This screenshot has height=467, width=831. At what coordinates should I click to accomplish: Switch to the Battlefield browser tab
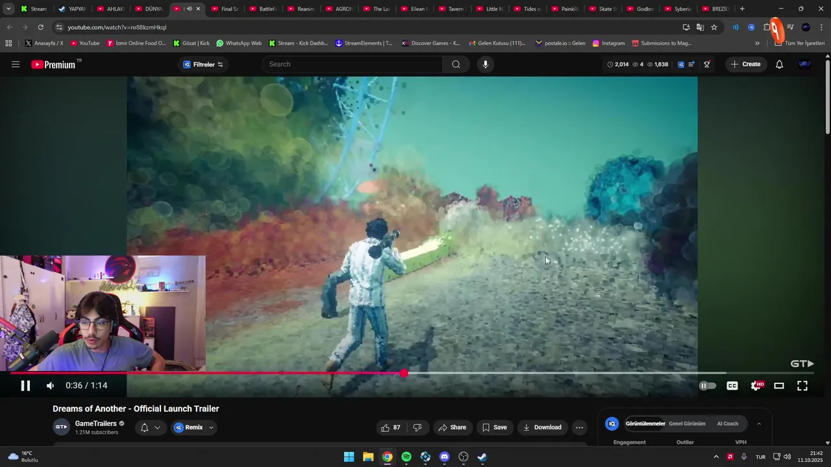[x=262, y=9]
